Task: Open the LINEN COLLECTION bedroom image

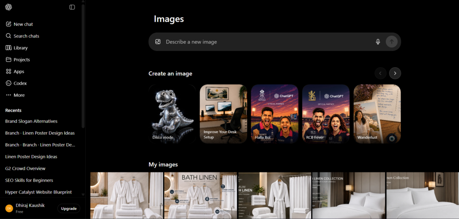Action: [349, 195]
